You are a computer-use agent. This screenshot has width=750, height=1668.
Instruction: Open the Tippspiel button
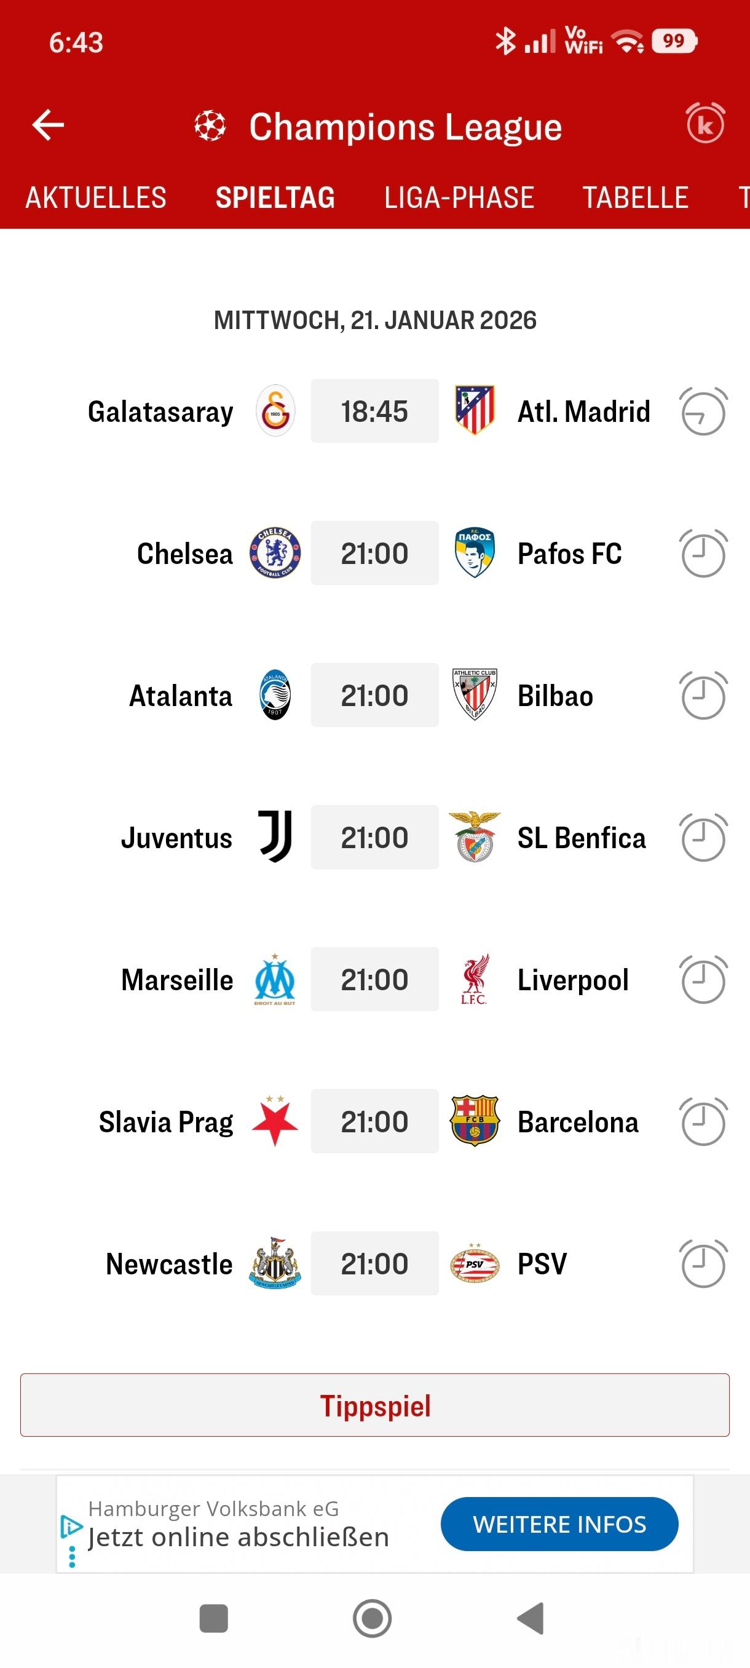(x=374, y=1405)
